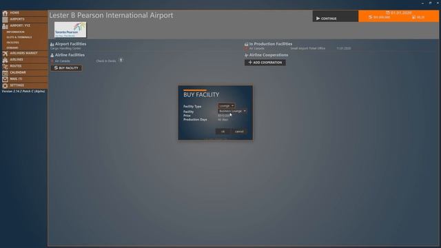Click the Home house icon

pos(5,13)
